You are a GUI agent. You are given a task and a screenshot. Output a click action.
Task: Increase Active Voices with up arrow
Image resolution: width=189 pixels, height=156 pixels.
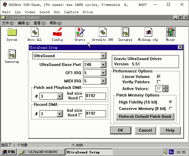pyautogui.click(x=166, y=87)
